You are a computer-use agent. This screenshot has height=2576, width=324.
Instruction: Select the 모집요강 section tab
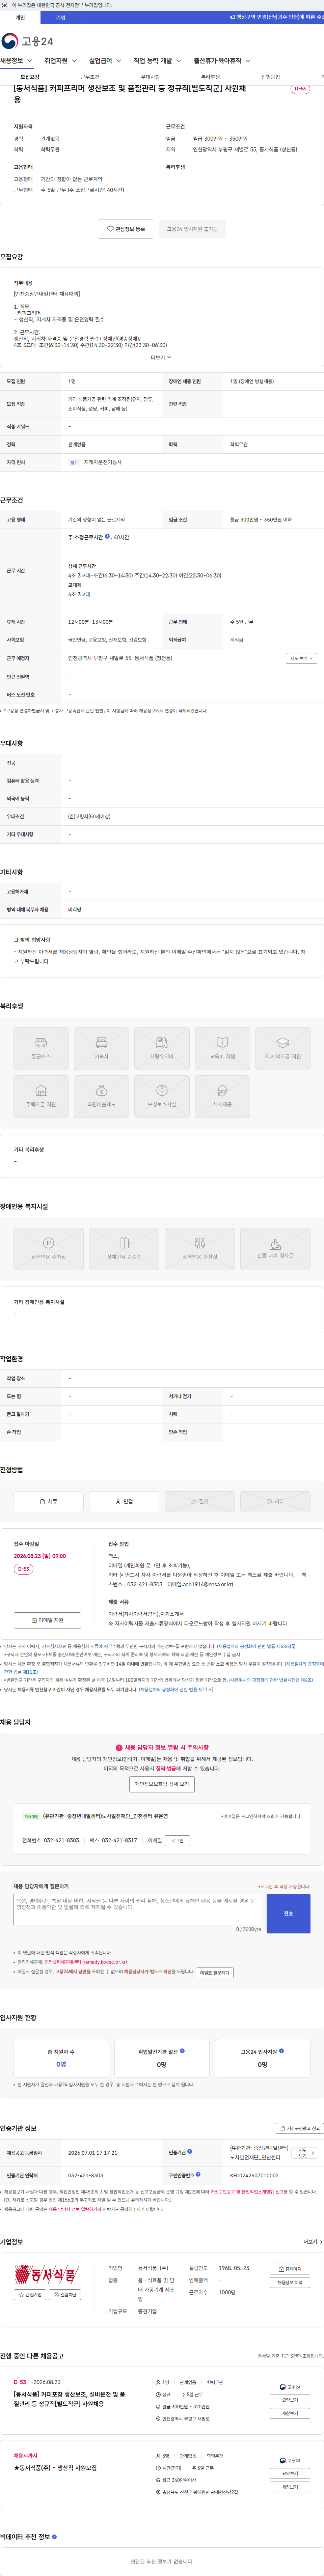tap(30, 77)
